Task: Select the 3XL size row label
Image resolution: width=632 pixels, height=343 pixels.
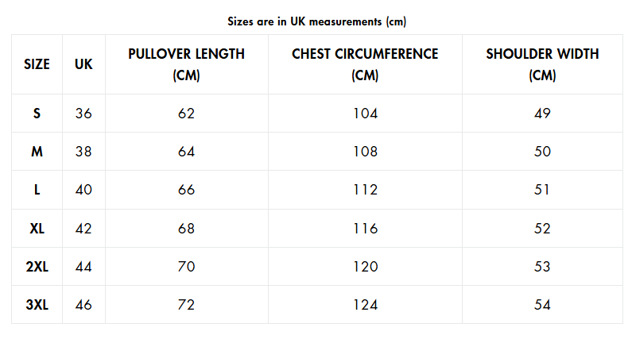Action: pyautogui.click(x=37, y=305)
